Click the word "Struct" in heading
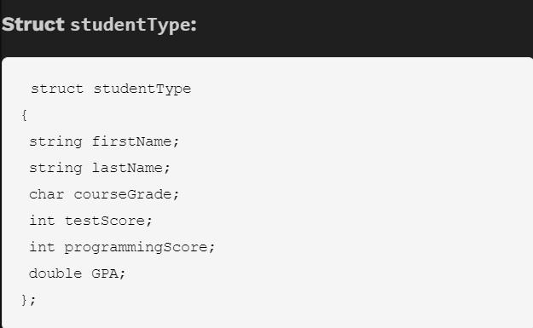Viewport: 533px width, 328px height. click(x=33, y=24)
